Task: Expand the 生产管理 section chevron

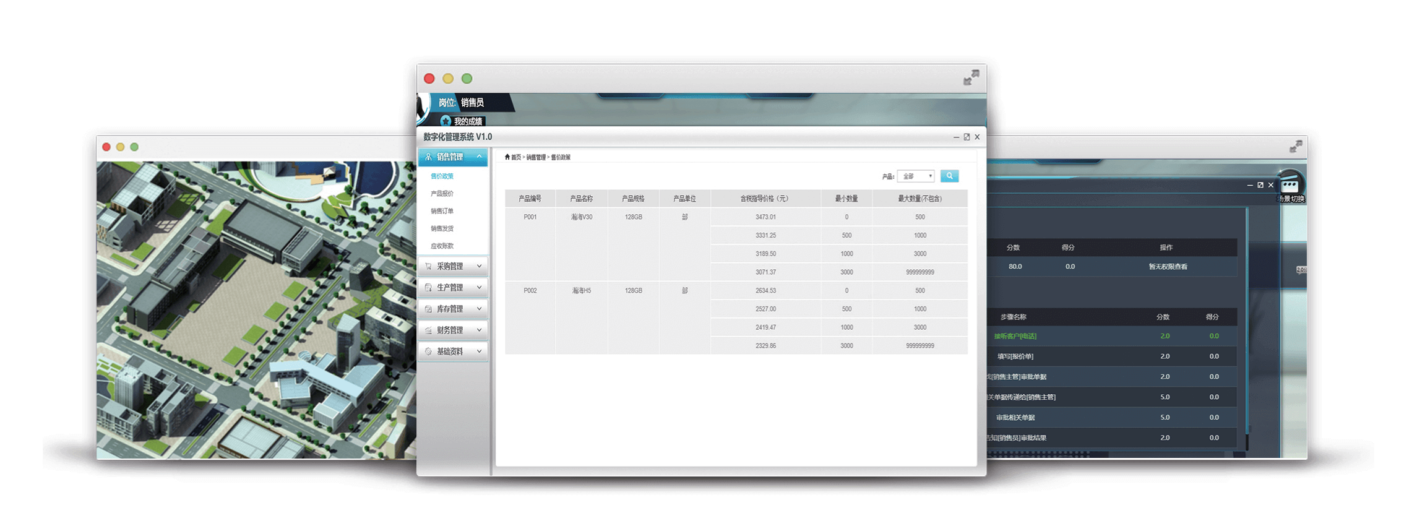Action: pyautogui.click(x=479, y=288)
